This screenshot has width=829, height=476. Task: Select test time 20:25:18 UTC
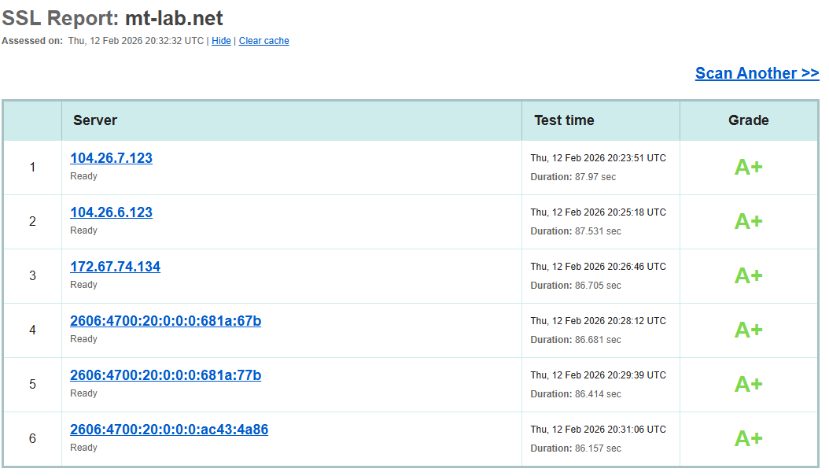(x=599, y=212)
